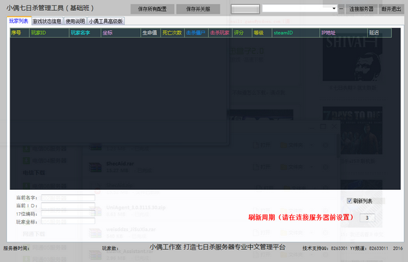Go to the 小偶工具高级版 tab
The height and width of the screenshot is (262, 408).
point(105,21)
